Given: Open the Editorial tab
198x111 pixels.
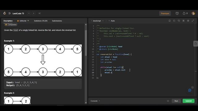Looking at the screenshot, I should point(23,21).
